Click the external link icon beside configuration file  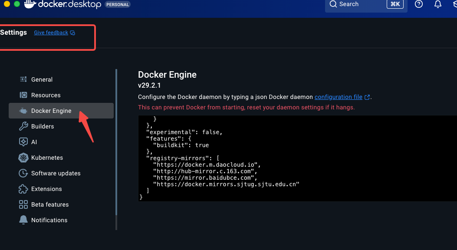click(x=367, y=97)
